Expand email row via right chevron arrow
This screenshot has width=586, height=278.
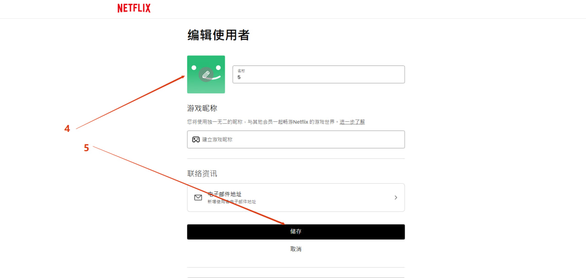(396, 197)
